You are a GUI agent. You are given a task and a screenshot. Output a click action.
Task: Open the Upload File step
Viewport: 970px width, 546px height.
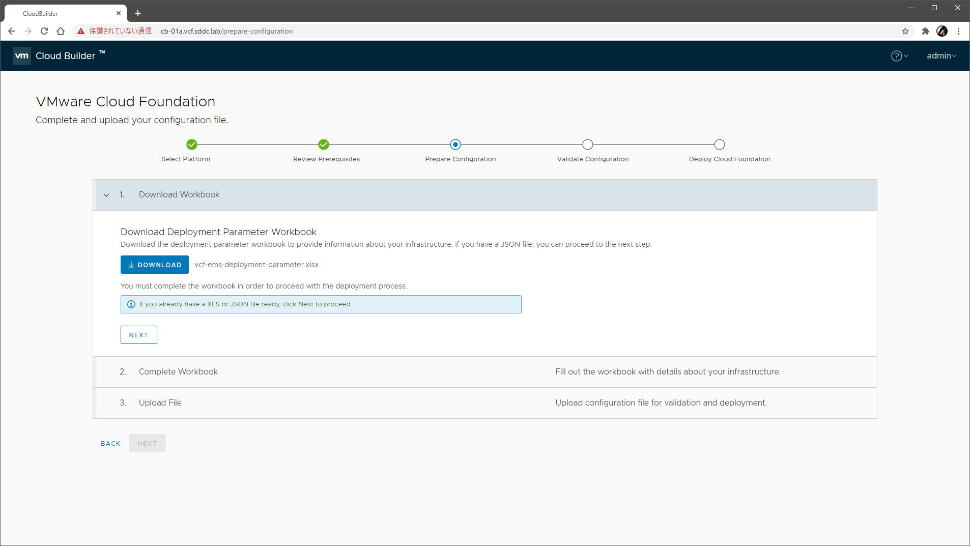coord(160,403)
